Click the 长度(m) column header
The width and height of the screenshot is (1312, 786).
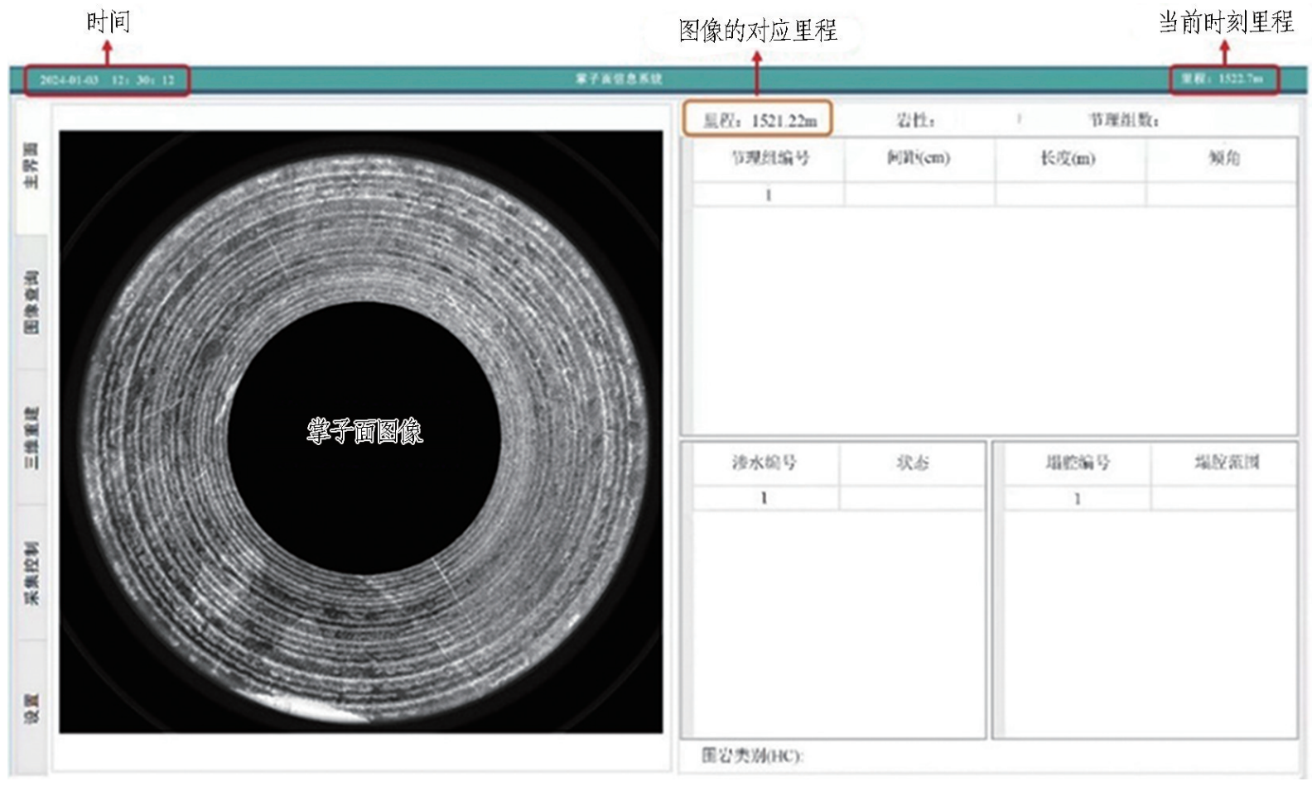[1068, 158]
